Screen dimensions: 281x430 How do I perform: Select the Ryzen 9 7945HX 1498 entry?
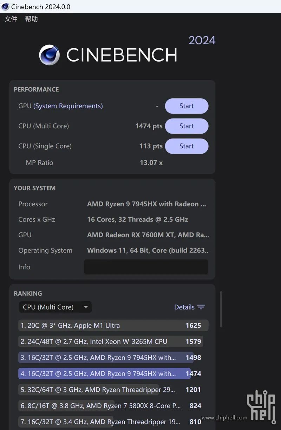[x=105, y=358]
